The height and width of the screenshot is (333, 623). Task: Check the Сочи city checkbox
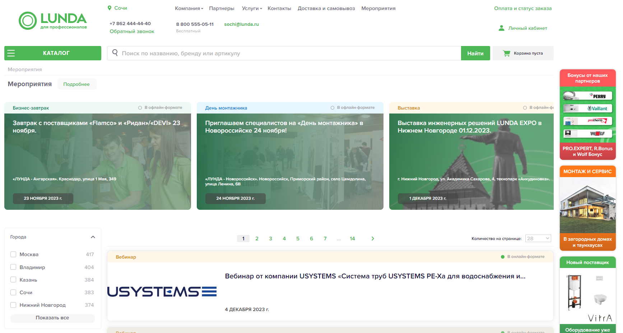pos(13,292)
